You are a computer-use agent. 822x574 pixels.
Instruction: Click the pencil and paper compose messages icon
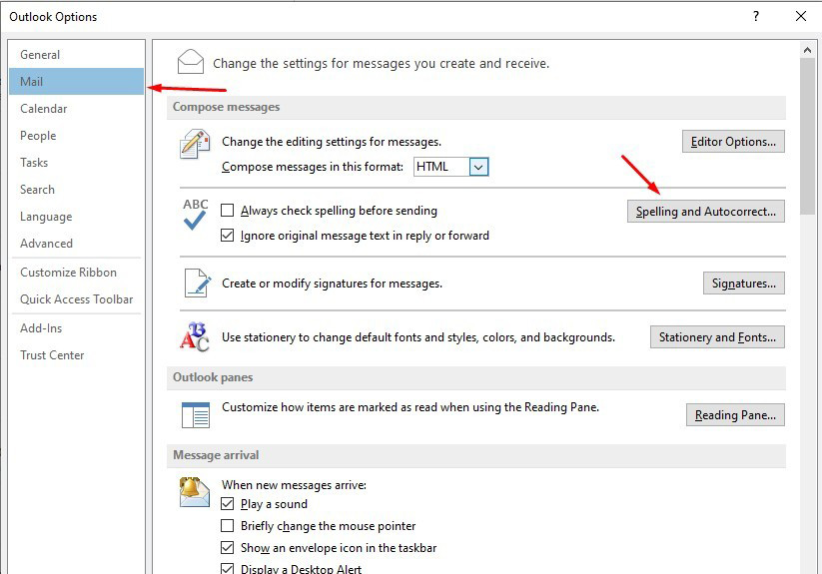click(x=195, y=145)
